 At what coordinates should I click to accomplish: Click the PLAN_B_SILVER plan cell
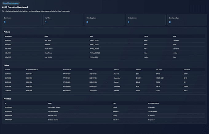94,49
